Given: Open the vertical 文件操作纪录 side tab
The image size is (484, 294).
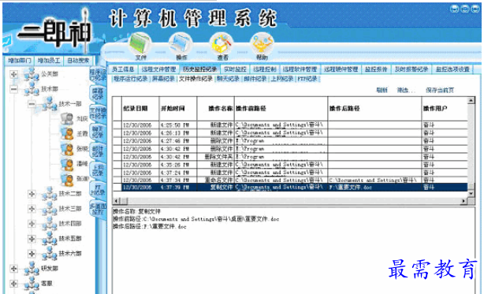Looking at the screenshot, I should point(98,113).
